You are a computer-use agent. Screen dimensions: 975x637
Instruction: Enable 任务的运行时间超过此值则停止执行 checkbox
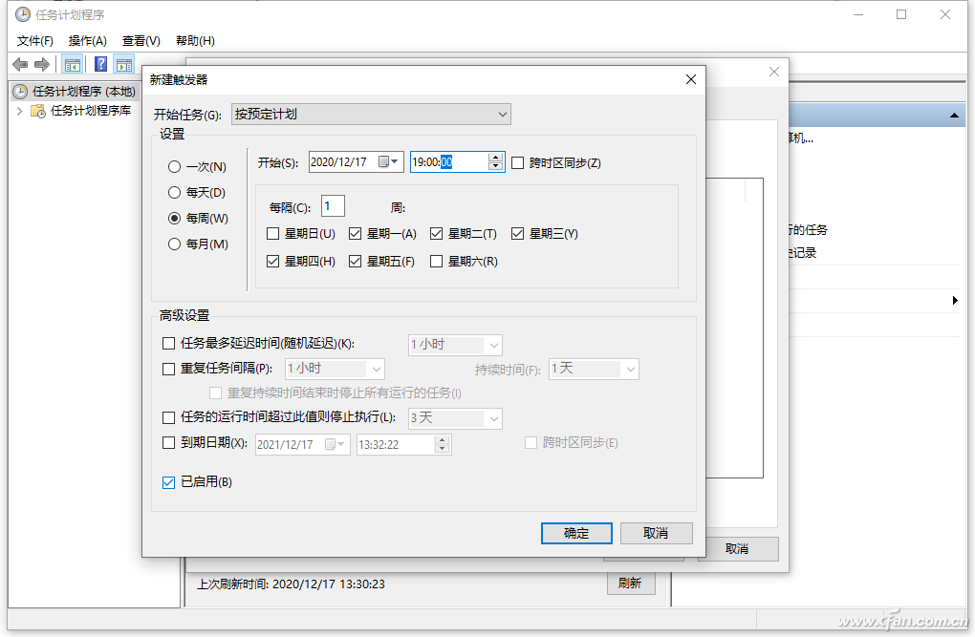click(x=168, y=417)
